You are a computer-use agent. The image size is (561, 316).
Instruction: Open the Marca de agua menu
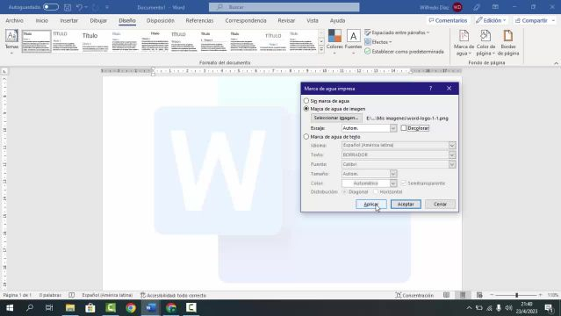point(464,43)
